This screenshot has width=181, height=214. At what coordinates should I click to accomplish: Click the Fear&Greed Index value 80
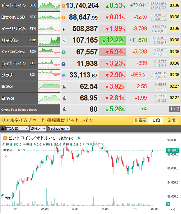pyautogui.click(x=94, y=109)
